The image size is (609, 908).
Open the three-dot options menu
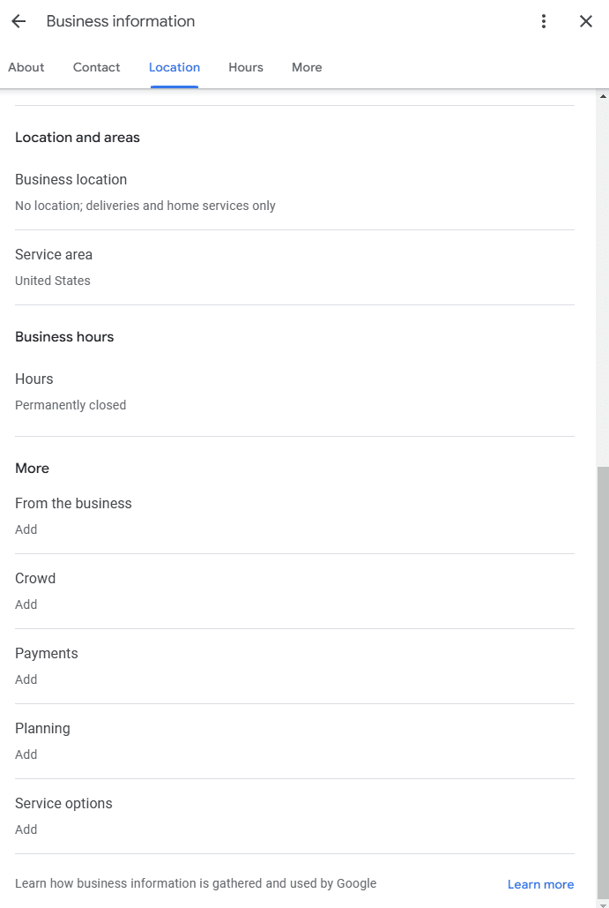click(544, 21)
